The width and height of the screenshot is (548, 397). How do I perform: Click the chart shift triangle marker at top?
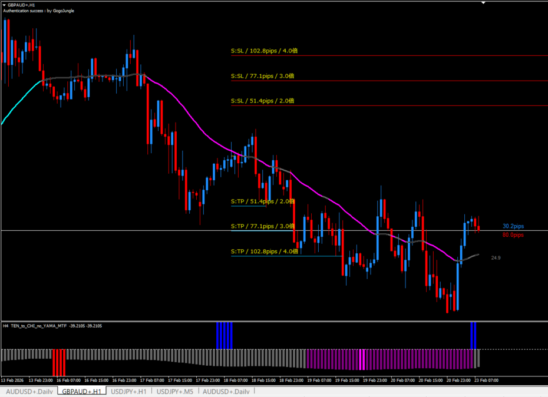[x=483, y=3]
